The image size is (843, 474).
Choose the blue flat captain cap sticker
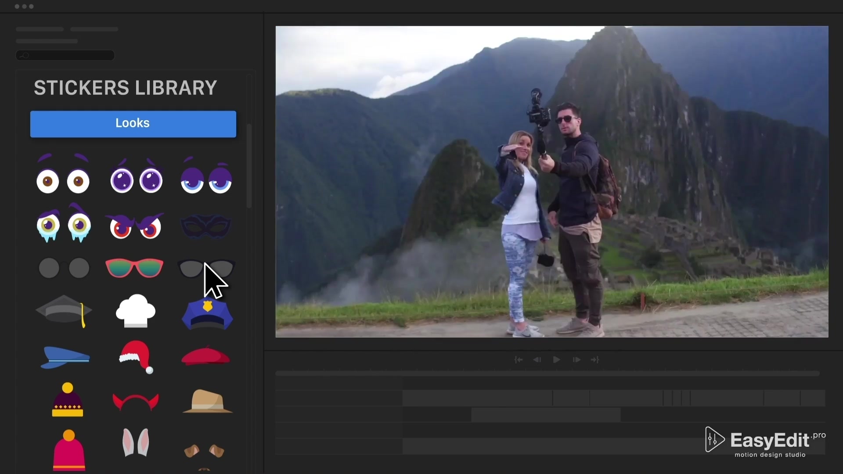[x=65, y=357]
